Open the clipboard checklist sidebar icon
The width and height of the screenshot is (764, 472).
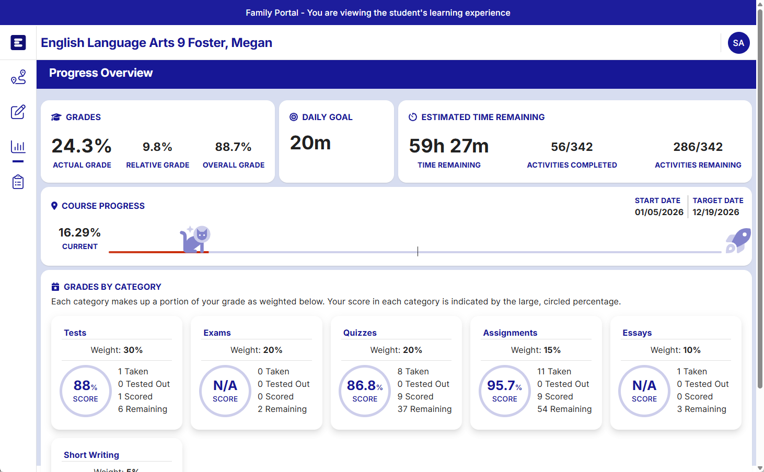pyautogui.click(x=18, y=182)
